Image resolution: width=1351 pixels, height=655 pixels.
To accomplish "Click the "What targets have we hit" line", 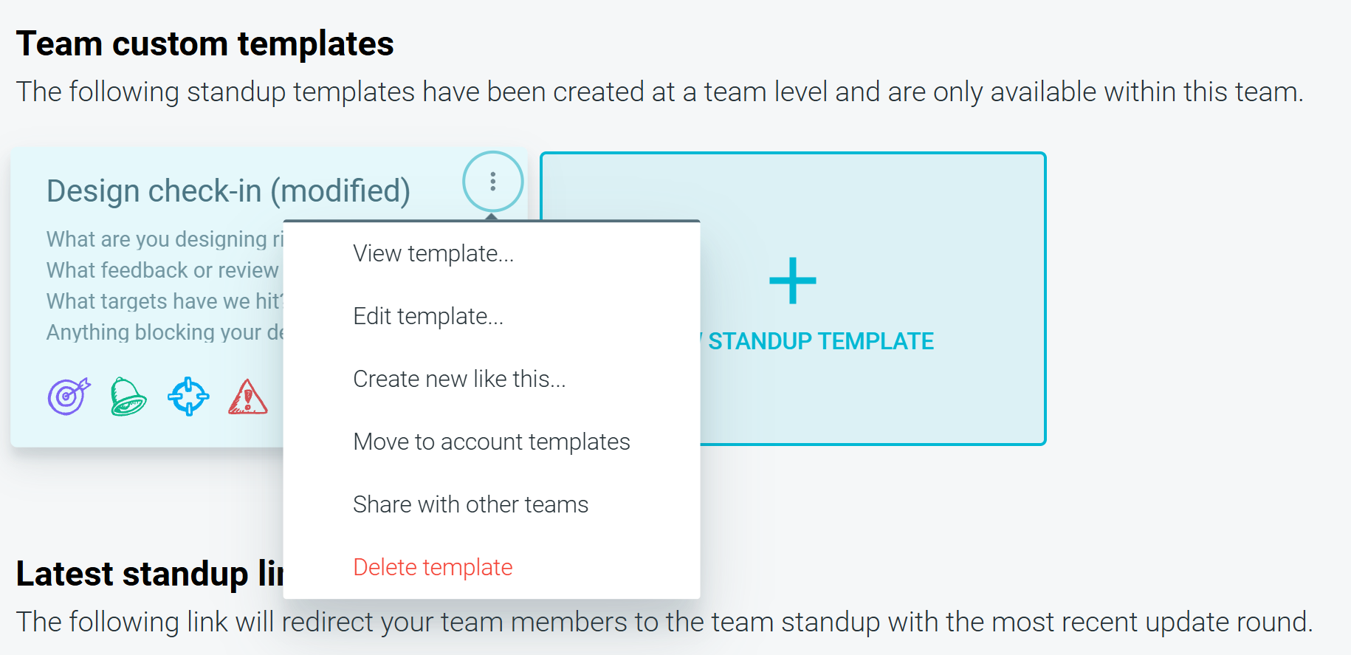I will tap(165, 301).
